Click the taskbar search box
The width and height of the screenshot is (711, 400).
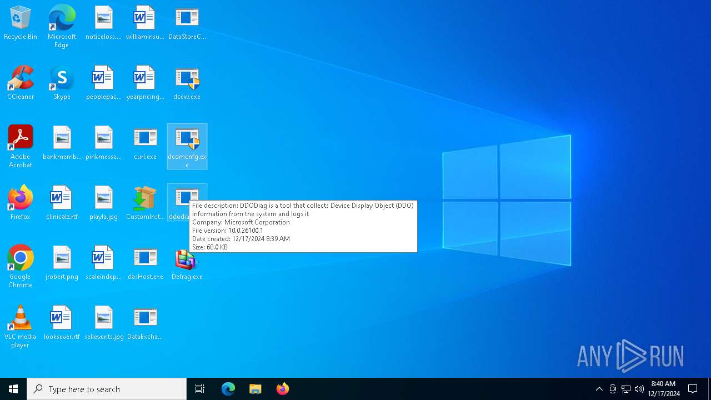(107, 389)
